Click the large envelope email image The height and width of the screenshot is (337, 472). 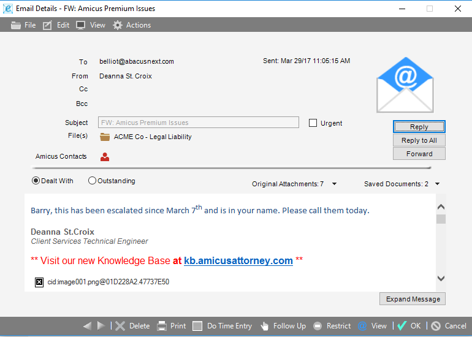coord(405,85)
